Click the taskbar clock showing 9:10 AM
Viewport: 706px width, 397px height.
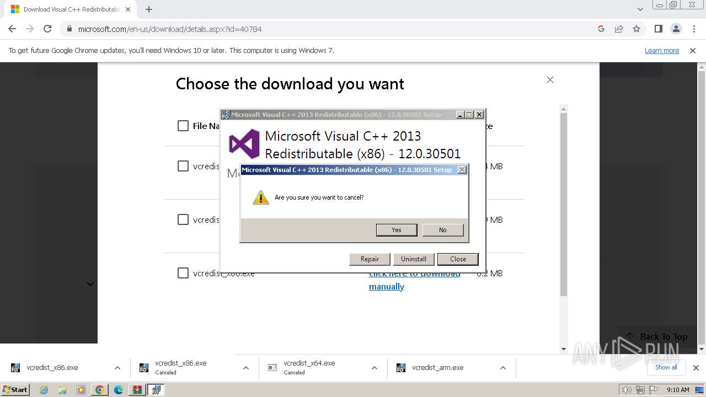pyautogui.click(x=678, y=390)
